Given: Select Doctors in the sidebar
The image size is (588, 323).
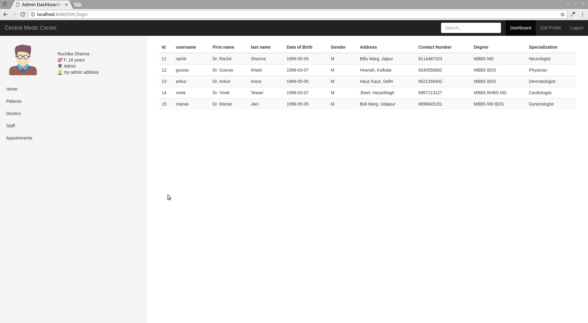Looking at the screenshot, I should 13,113.
